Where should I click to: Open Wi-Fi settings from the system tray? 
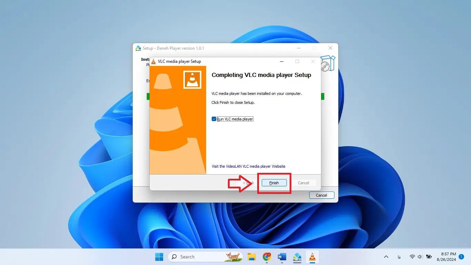click(412, 257)
